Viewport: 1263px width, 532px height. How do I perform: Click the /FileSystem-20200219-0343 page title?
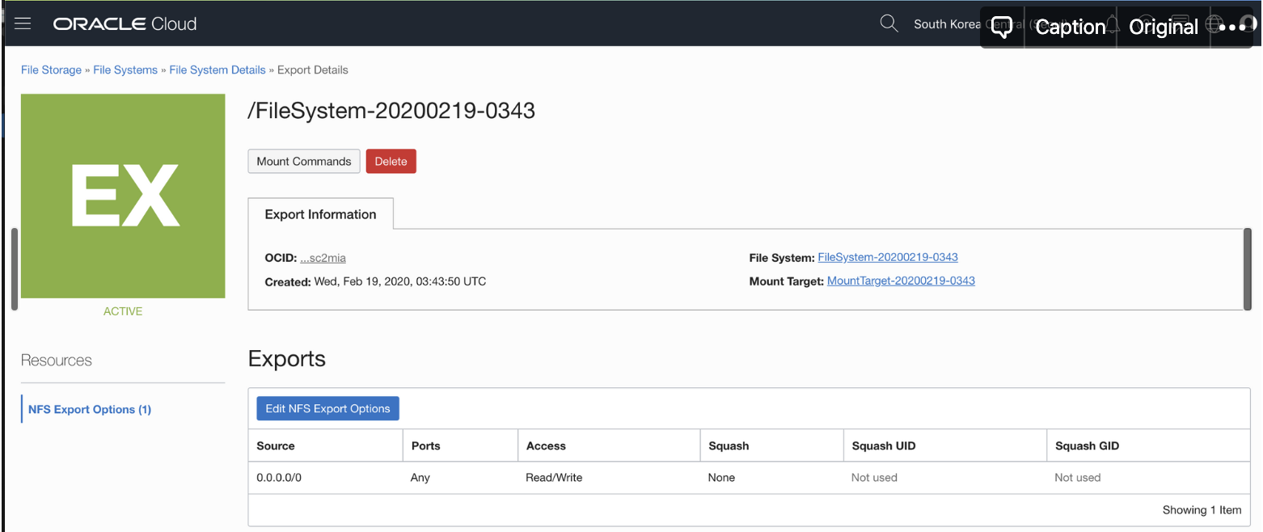coord(391,111)
